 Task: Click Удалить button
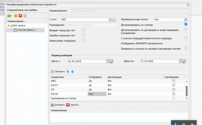(72, 105)
